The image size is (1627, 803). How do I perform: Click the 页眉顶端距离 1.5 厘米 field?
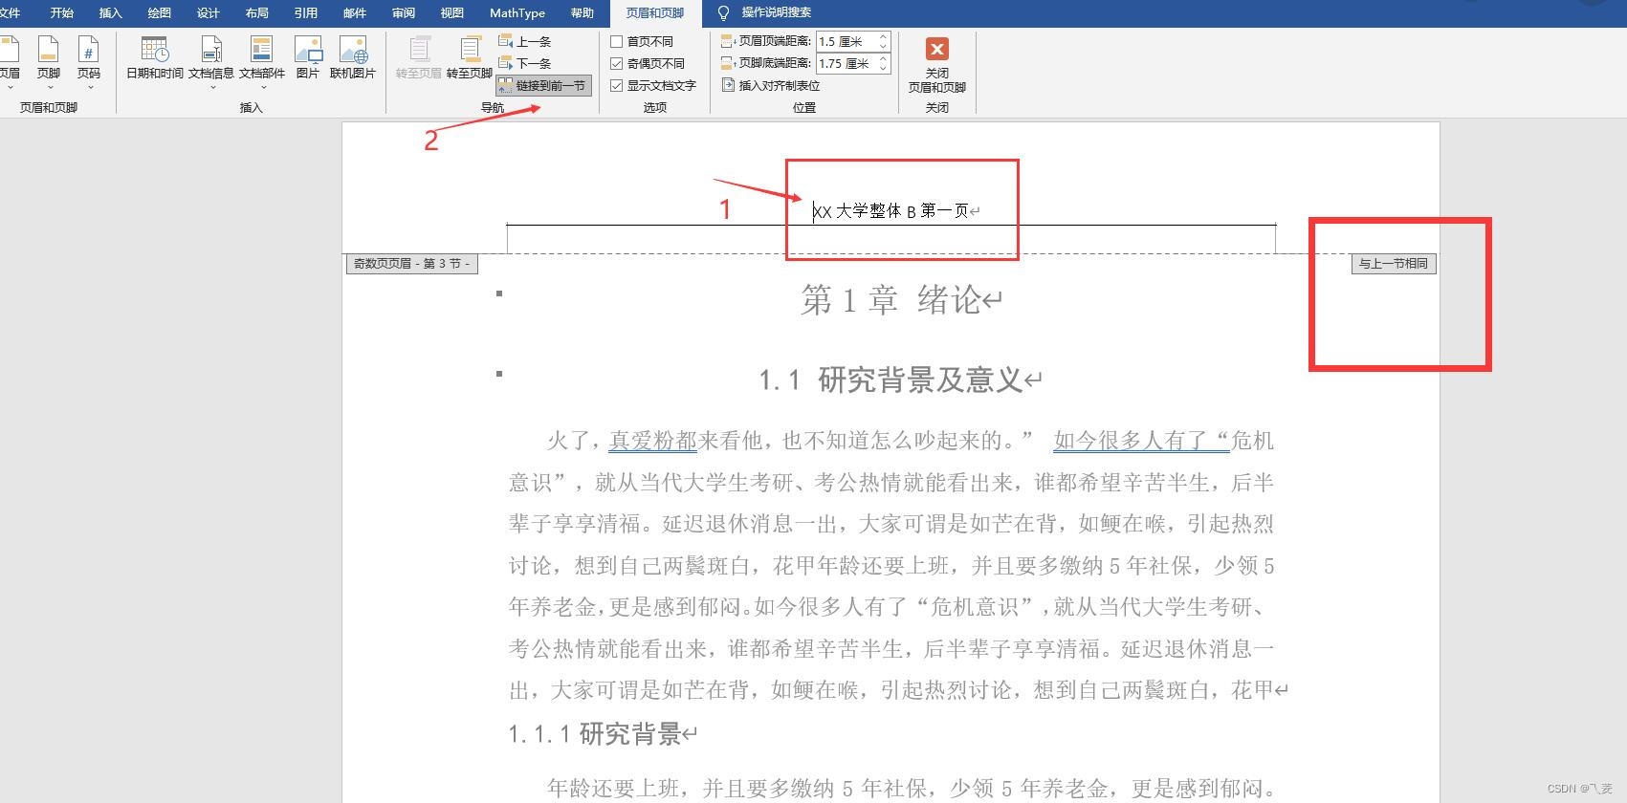[x=846, y=42]
